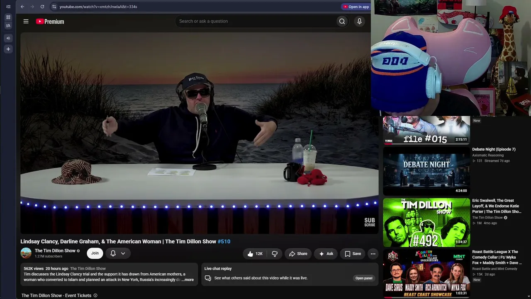Go forward using the browser forward arrow
This screenshot has width=531, height=299.
(32, 7)
